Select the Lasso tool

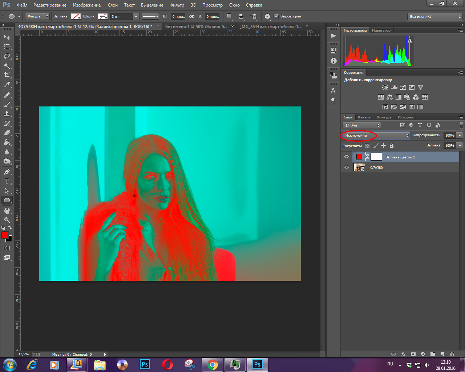click(7, 56)
